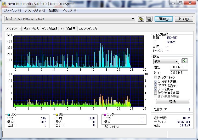Click the save floppy disk icon
Image resolution: width=198 pixels, height=140 pixels.
149,19
